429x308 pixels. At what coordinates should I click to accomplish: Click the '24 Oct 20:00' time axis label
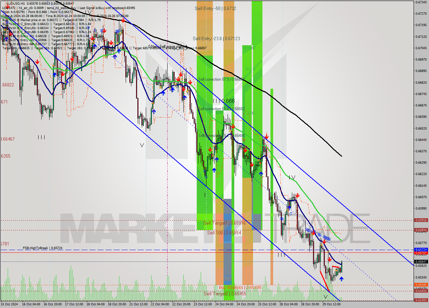click(246, 304)
